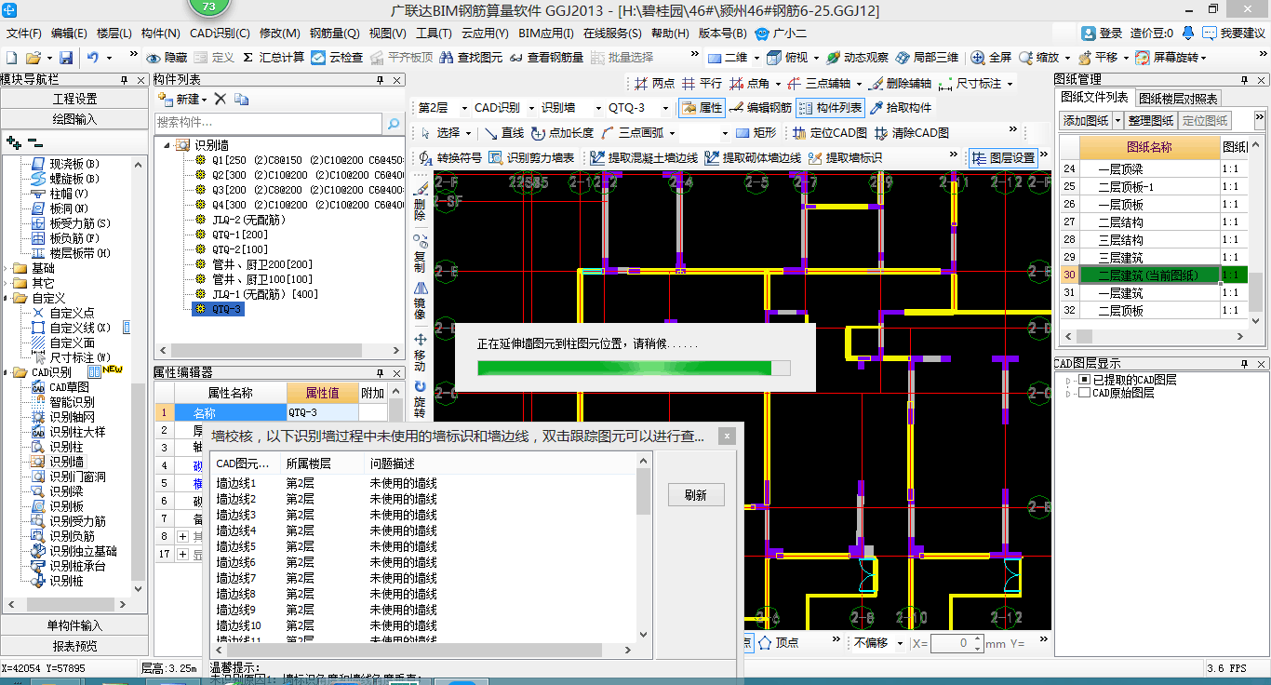Viewport: 1271px width, 685px height.
Task: Open 添加图纸 dropdown arrow
Action: tap(1117, 120)
